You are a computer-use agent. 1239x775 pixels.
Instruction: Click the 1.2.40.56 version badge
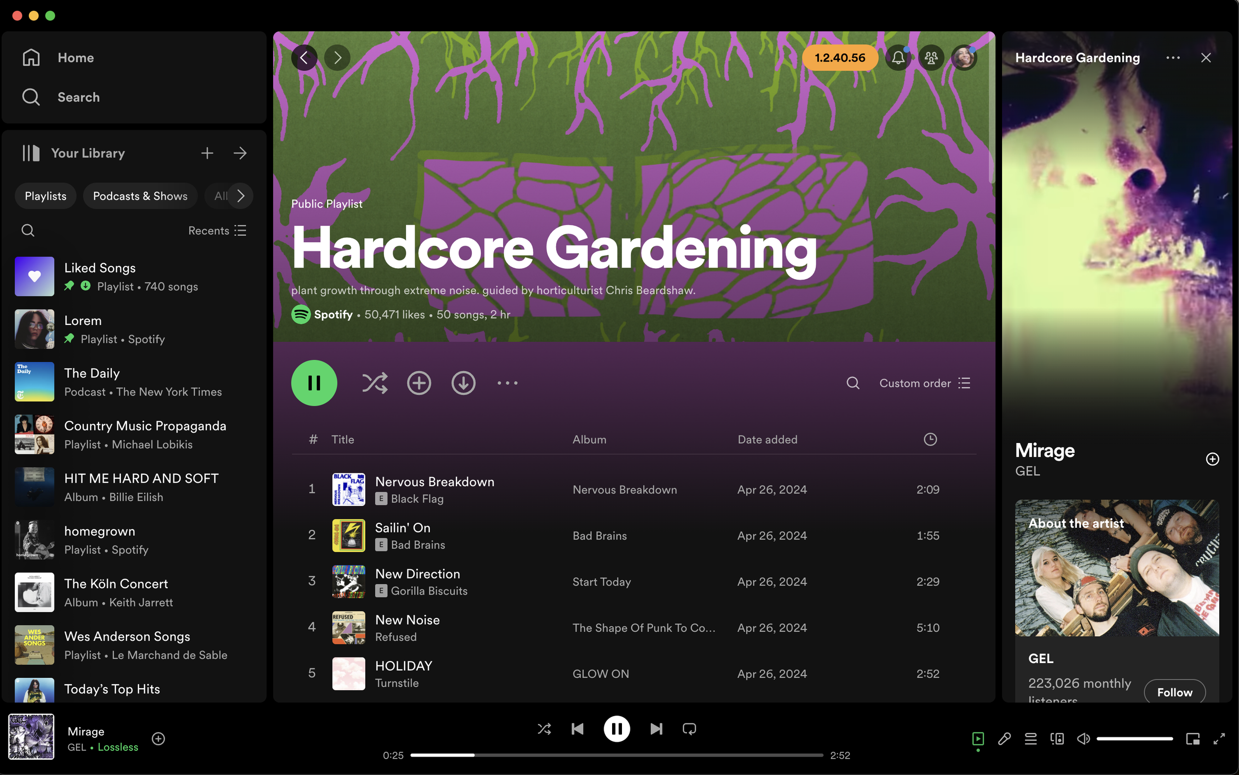click(x=840, y=57)
